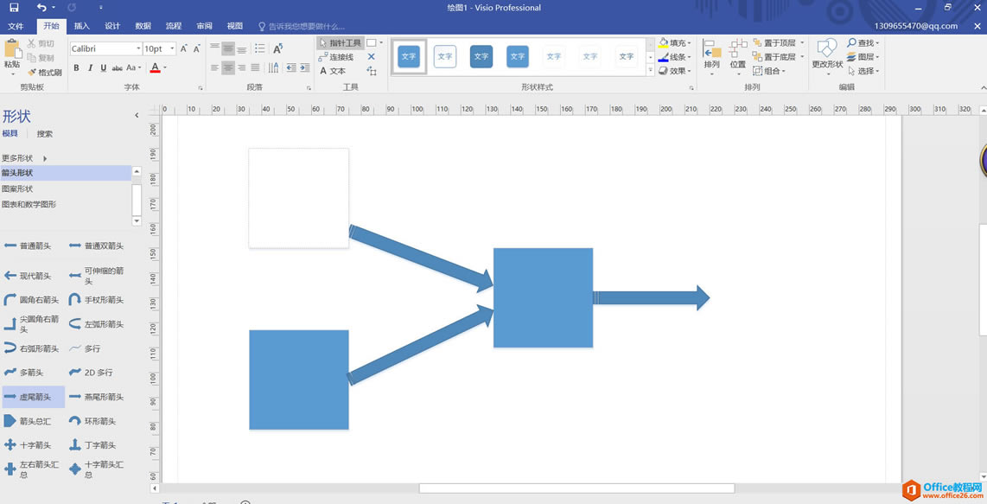Image resolution: width=987 pixels, height=504 pixels.
Task: Activate the Connector tool (连接线)
Action: (x=336, y=57)
